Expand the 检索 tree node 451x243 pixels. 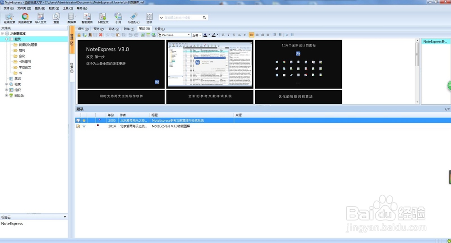[x=6, y=84]
